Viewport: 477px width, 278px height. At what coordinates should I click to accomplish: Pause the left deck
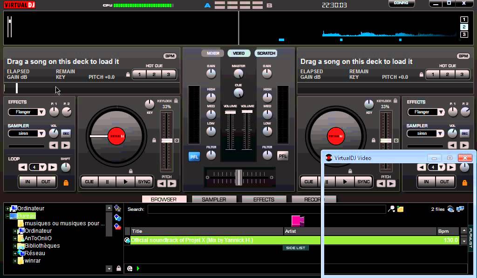pos(107,182)
